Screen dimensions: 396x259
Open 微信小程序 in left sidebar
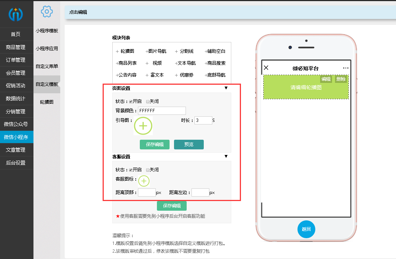point(16,137)
